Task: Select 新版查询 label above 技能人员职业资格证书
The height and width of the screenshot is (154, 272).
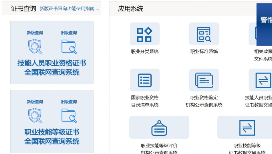Action: (35, 33)
